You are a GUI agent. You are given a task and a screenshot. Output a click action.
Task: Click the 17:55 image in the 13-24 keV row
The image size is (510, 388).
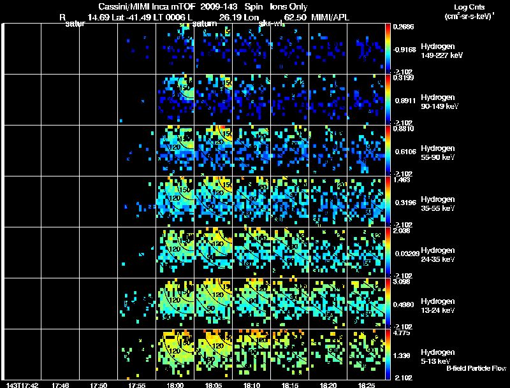click(136, 303)
